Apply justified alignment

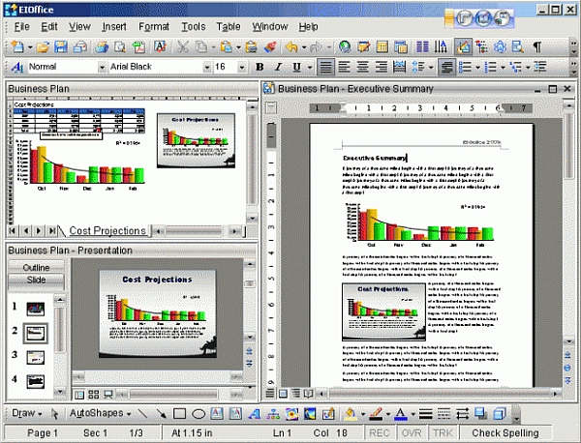point(326,67)
